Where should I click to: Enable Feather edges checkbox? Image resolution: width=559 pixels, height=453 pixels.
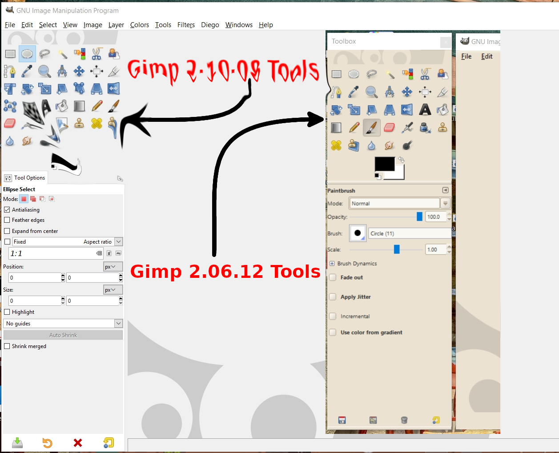(x=7, y=220)
